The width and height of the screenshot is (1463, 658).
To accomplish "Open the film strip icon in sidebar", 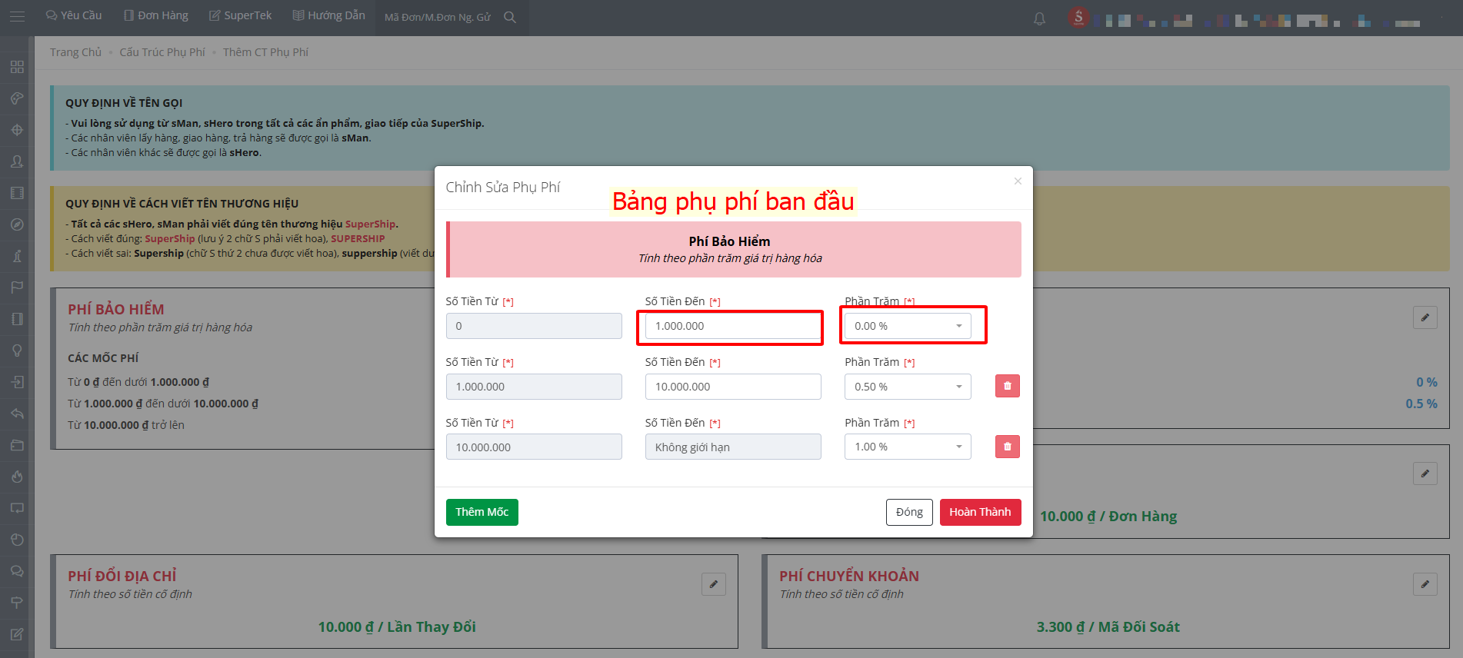I will (x=17, y=193).
